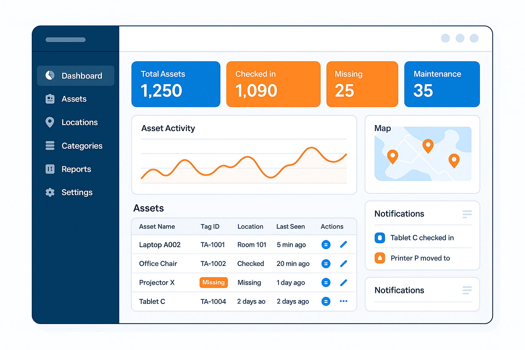525x350 pixels.
Task: Click the Total Assets 1,250 card
Action: point(176,84)
